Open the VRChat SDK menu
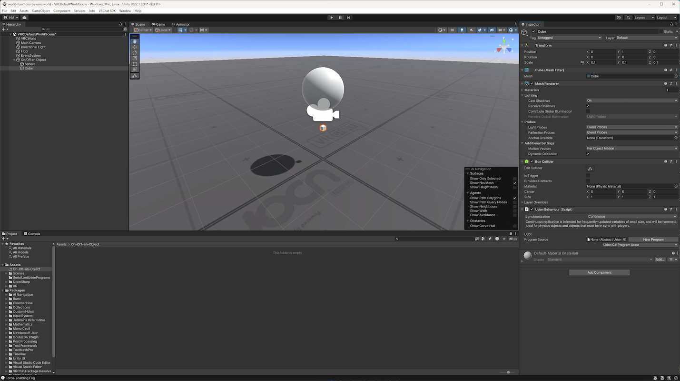 [x=107, y=10]
